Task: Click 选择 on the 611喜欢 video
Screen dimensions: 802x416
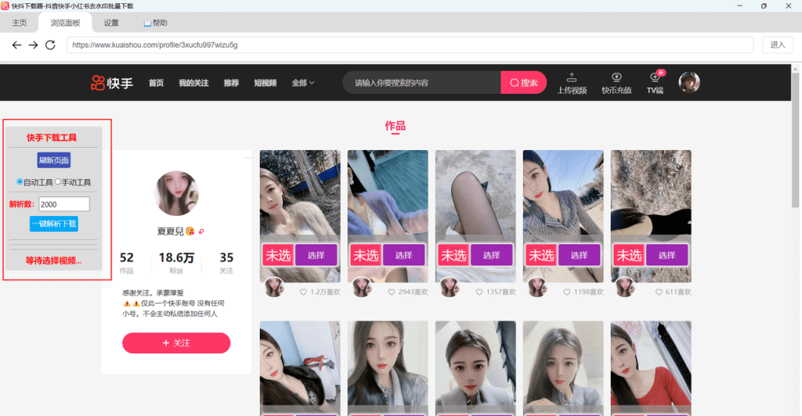Action: pyautogui.click(x=667, y=255)
